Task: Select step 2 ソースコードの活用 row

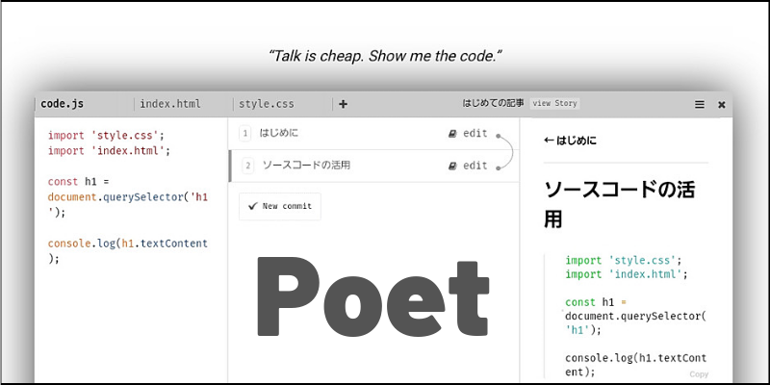Action: (373, 166)
